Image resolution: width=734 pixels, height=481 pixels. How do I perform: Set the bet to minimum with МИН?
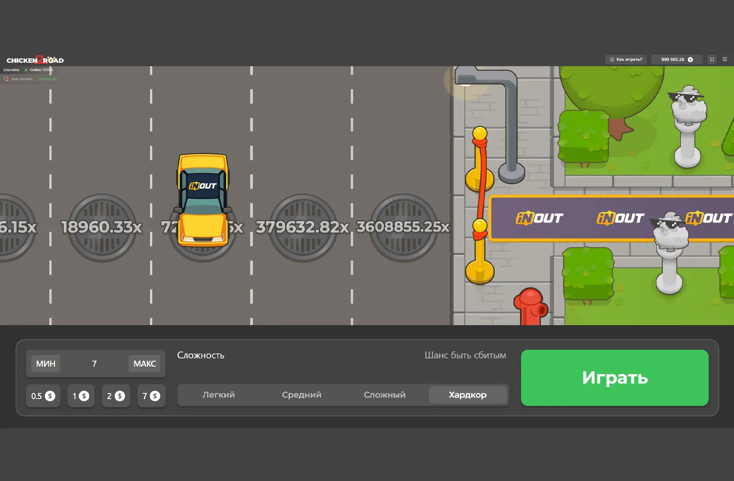pos(45,364)
